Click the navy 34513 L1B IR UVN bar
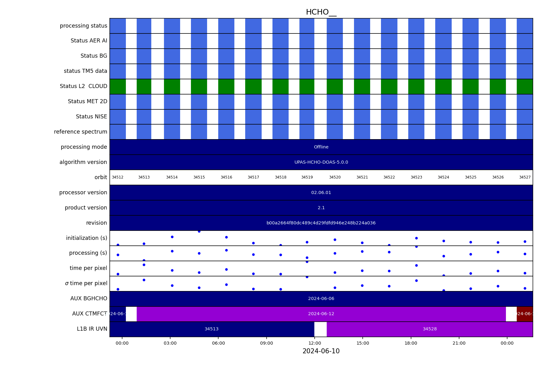The height and width of the screenshot is (366, 549). (212, 329)
